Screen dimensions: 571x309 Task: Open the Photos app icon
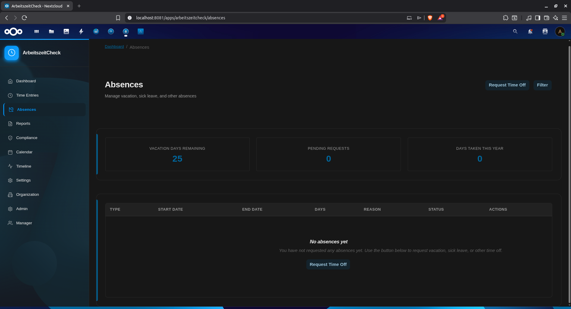coord(66,31)
